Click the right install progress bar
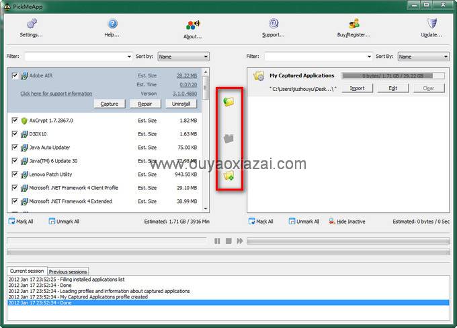This screenshot has width=457, height=328. (x=348, y=241)
